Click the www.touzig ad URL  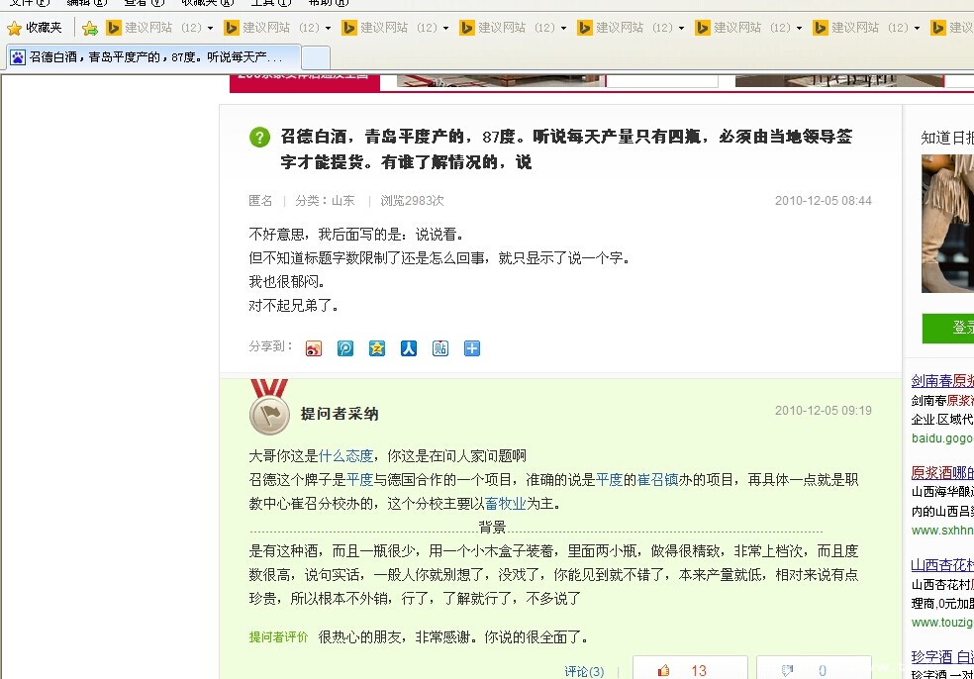pyautogui.click(x=942, y=622)
